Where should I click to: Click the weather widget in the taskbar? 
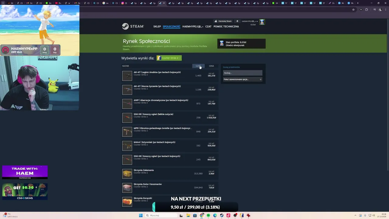pyautogui.click(x=11, y=215)
